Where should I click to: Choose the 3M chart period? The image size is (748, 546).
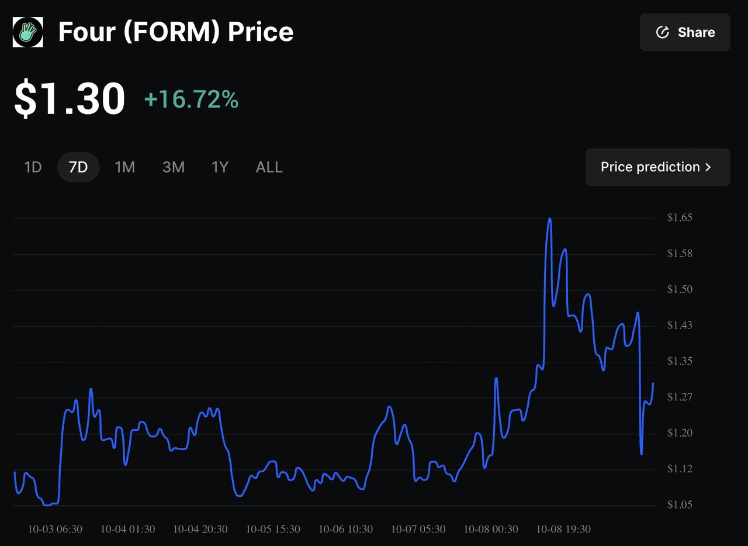coord(174,167)
